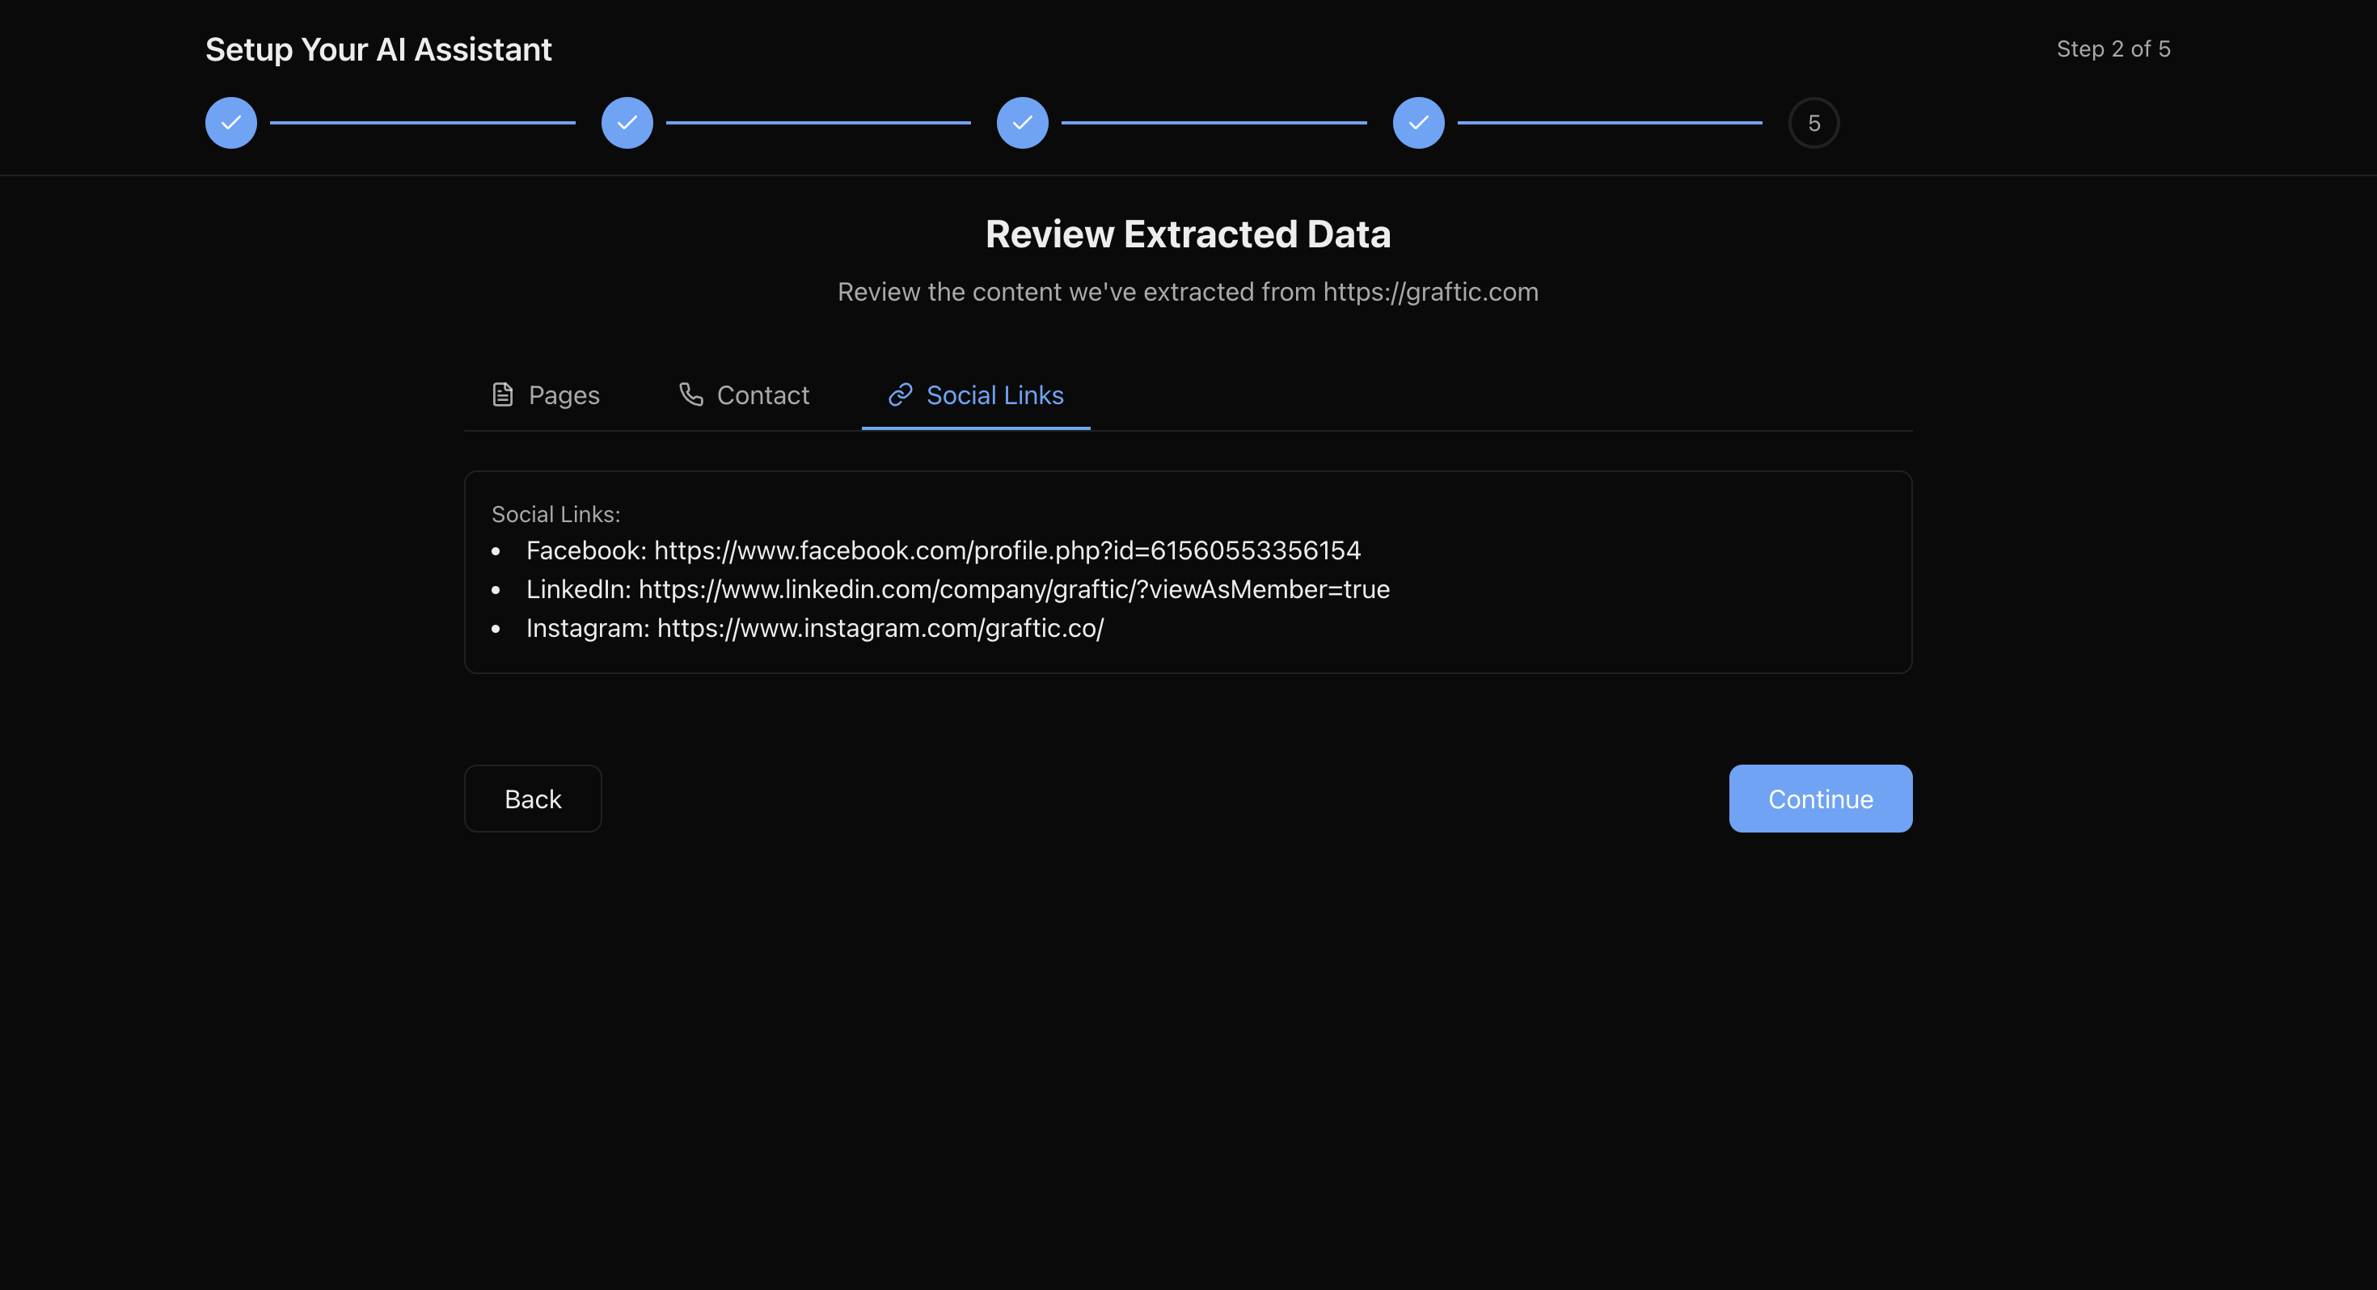The height and width of the screenshot is (1290, 2377).
Task: Click the third step checkmark circle
Action: pyautogui.click(x=1023, y=123)
